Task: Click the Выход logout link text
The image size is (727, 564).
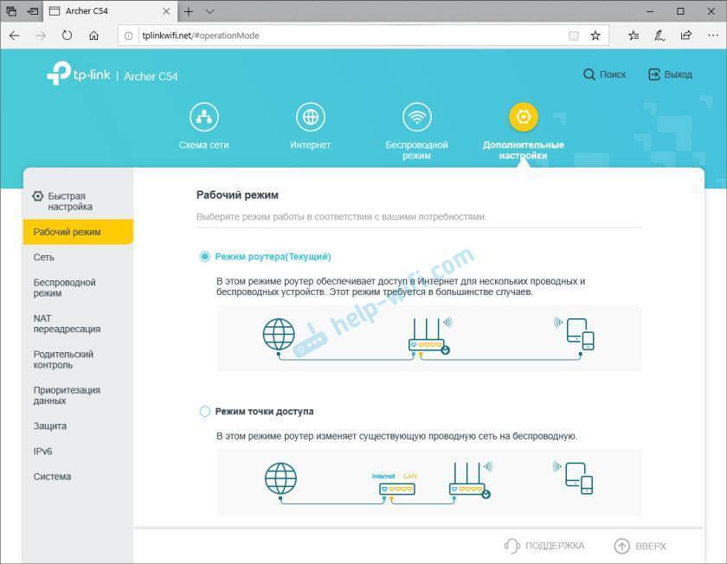Action: (679, 74)
